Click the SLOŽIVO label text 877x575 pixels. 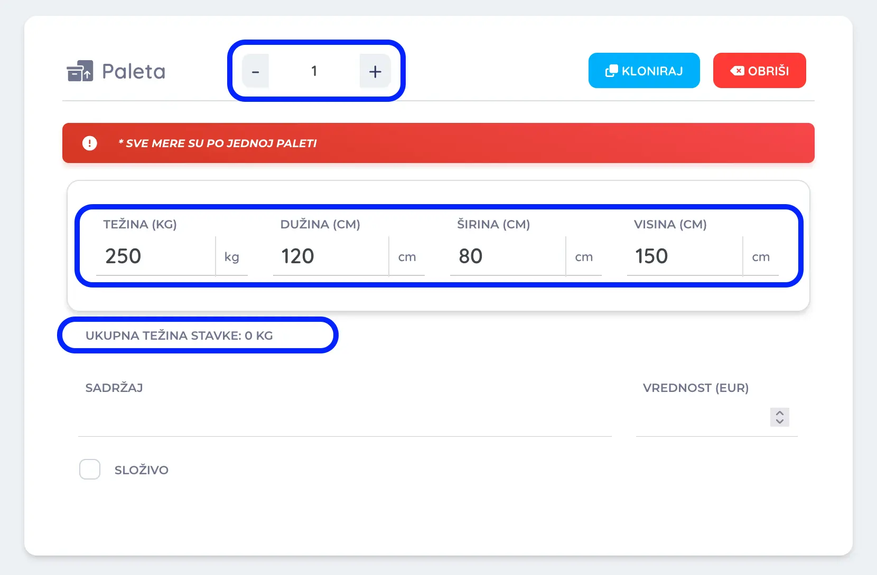pyautogui.click(x=142, y=470)
